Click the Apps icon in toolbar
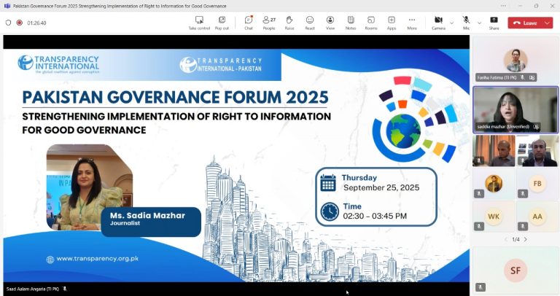560x296 pixels. point(392,22)
